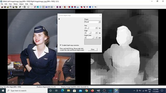
Task: Click the crossed-box fit toolbar icon
Action: tap(43, 7)
